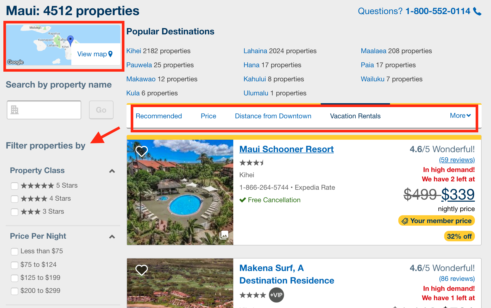Click the heart icon on Maui Schooner Resort photo
The image size is (491, 308).
coord(142,151)
